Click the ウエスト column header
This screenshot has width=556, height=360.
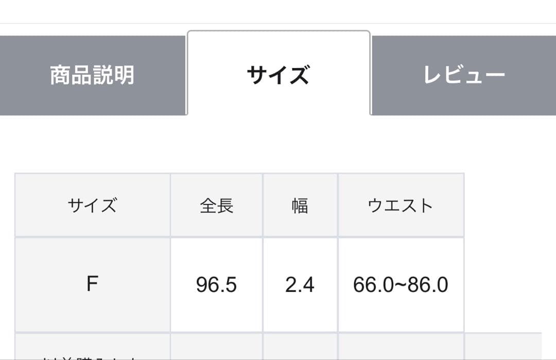point(401,205)
